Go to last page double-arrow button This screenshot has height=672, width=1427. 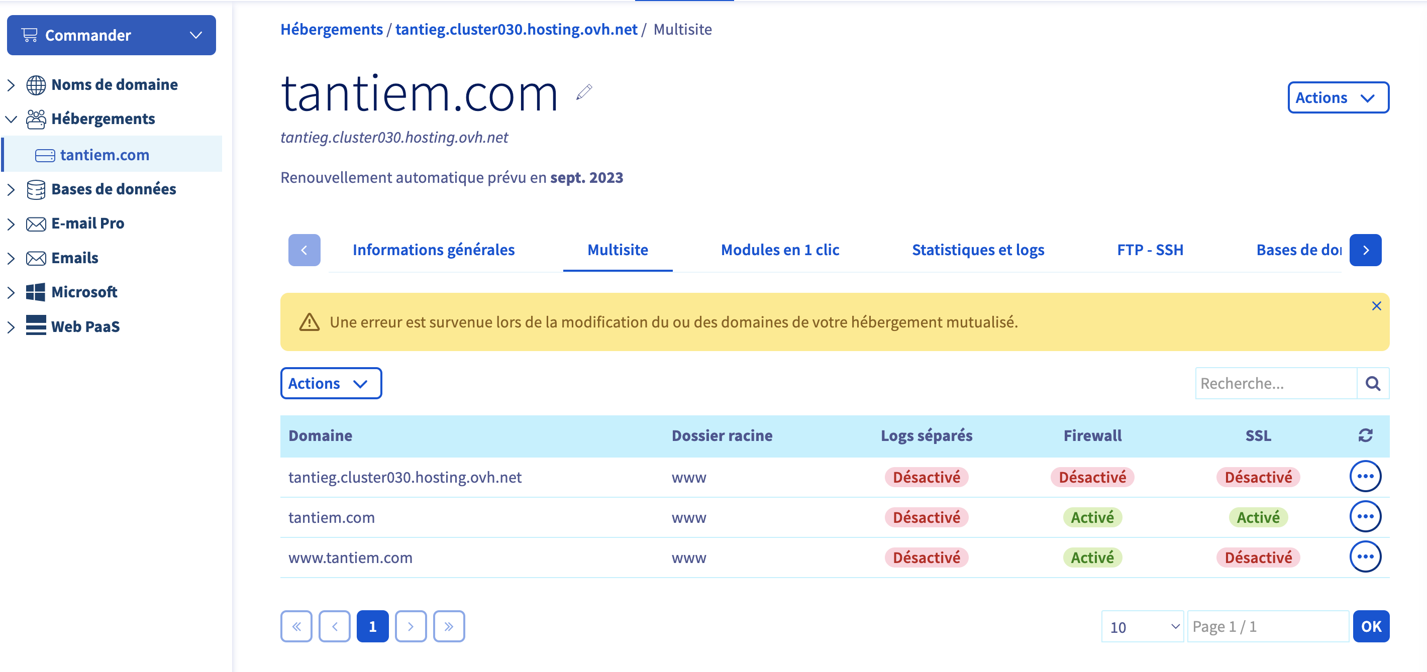[448, 626]
